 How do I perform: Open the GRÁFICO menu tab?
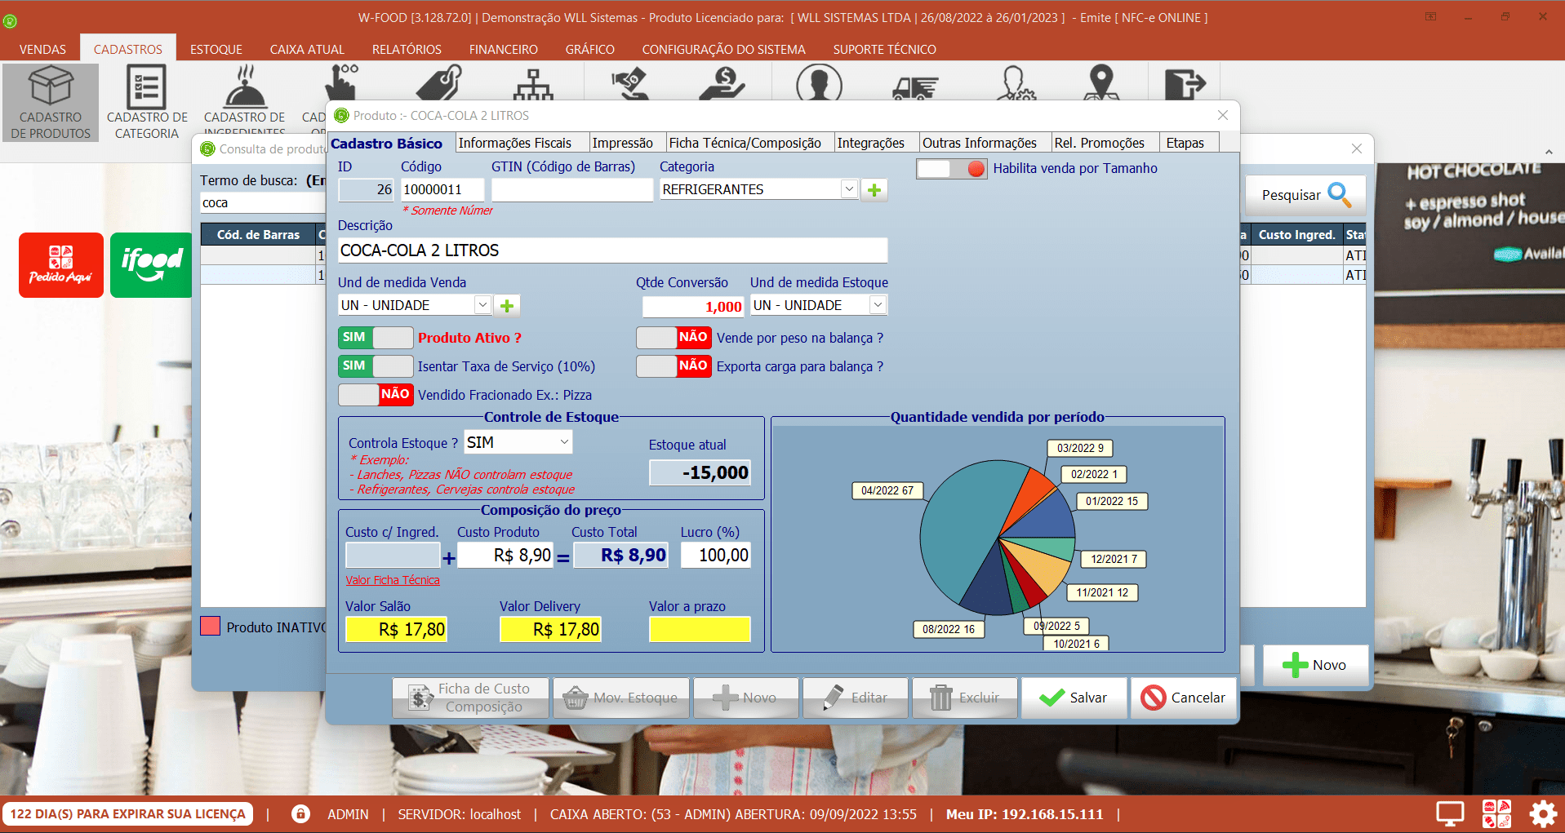click(x=590, y=49)
